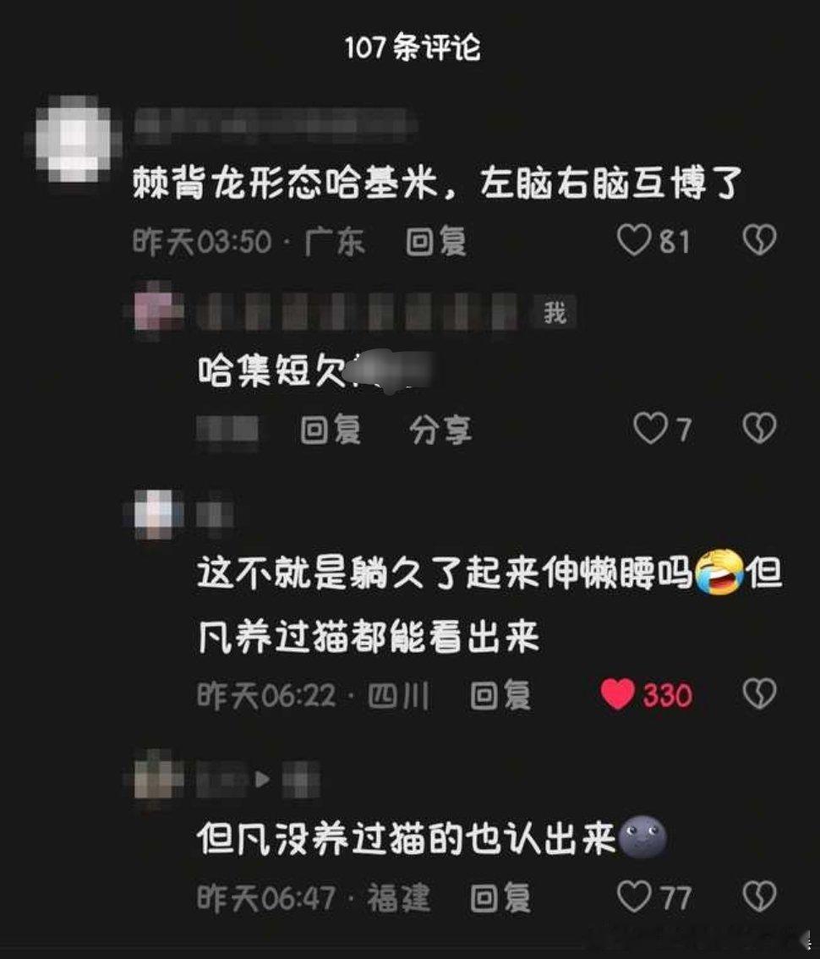Open the top commenter's blurred username
Image resolution: width=820 pixels, height=959 pixels.
(x=275, y=121)
